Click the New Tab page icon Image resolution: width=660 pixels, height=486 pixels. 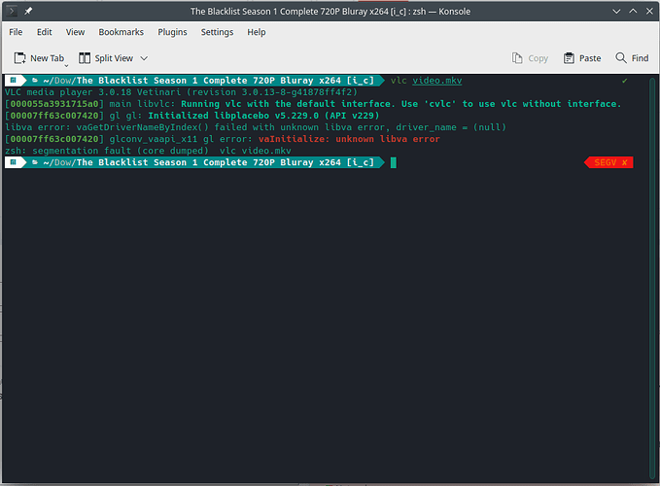(19, 58)
